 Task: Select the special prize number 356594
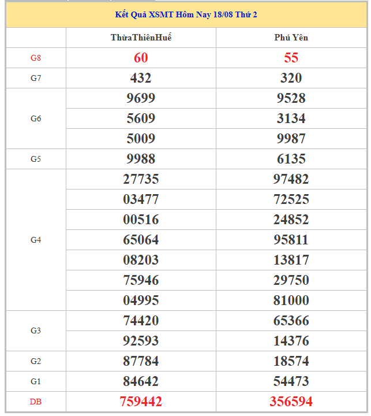[291, 402]
